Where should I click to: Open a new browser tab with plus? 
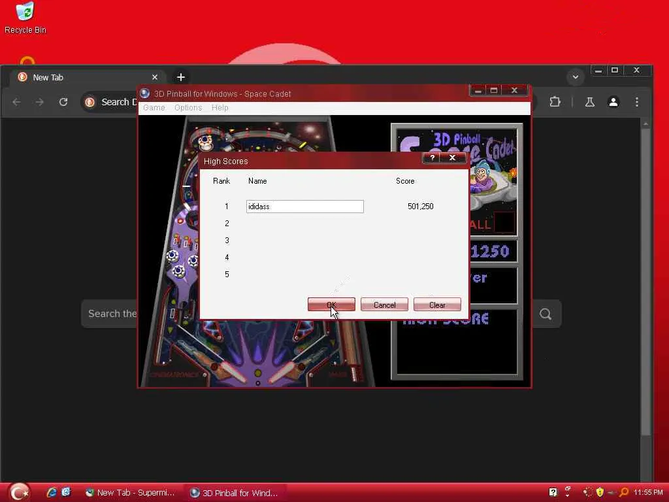[x=181, y=77]
